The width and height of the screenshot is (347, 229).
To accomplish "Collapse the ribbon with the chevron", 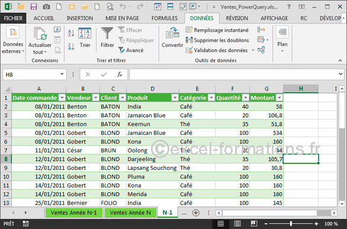I will [x=340, y=60].
